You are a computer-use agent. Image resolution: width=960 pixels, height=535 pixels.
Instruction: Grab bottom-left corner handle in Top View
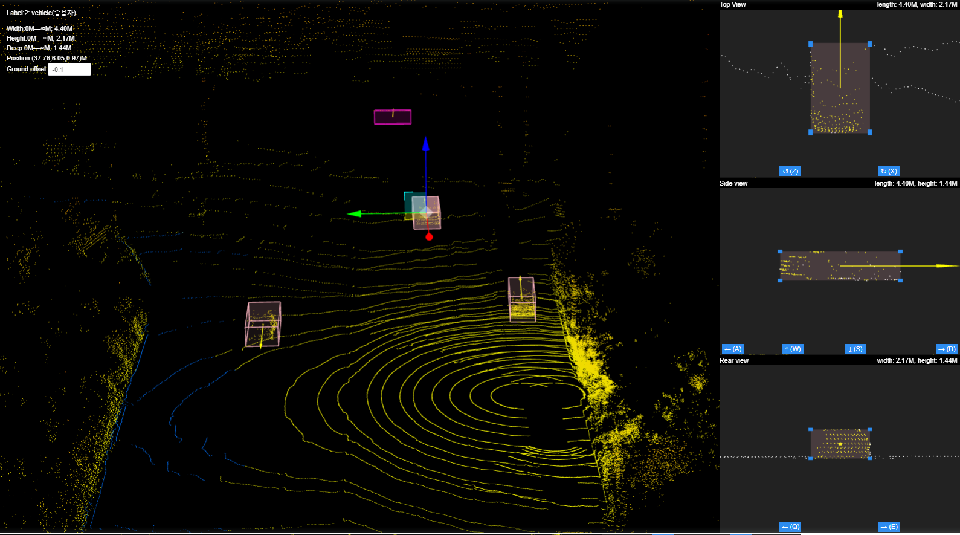(811, 132)
